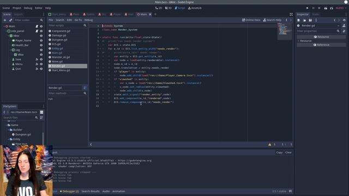Open signal connections on Save node
Image resolution: width=349 pixels, height=196 pixels.
37,59
